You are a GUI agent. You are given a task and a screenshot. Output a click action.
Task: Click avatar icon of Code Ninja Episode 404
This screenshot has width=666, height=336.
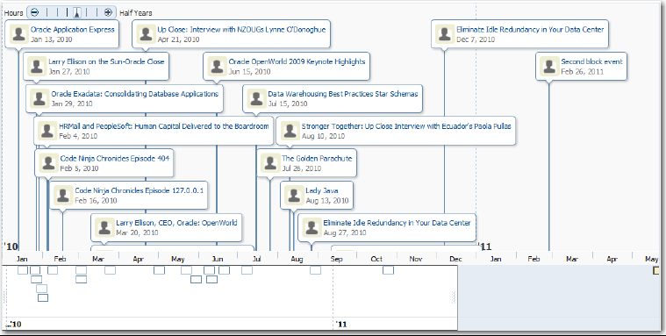48,163
